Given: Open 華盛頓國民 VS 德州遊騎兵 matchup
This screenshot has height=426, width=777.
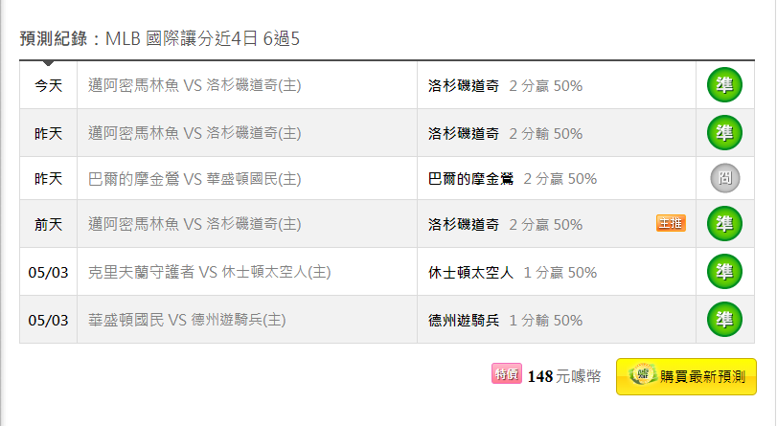Looking at the screenshot, I should click(x=187, y=320).
